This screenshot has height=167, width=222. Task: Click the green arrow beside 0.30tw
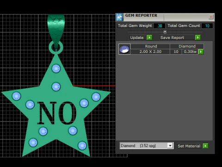pyautogui.click(x=201, y=51)
